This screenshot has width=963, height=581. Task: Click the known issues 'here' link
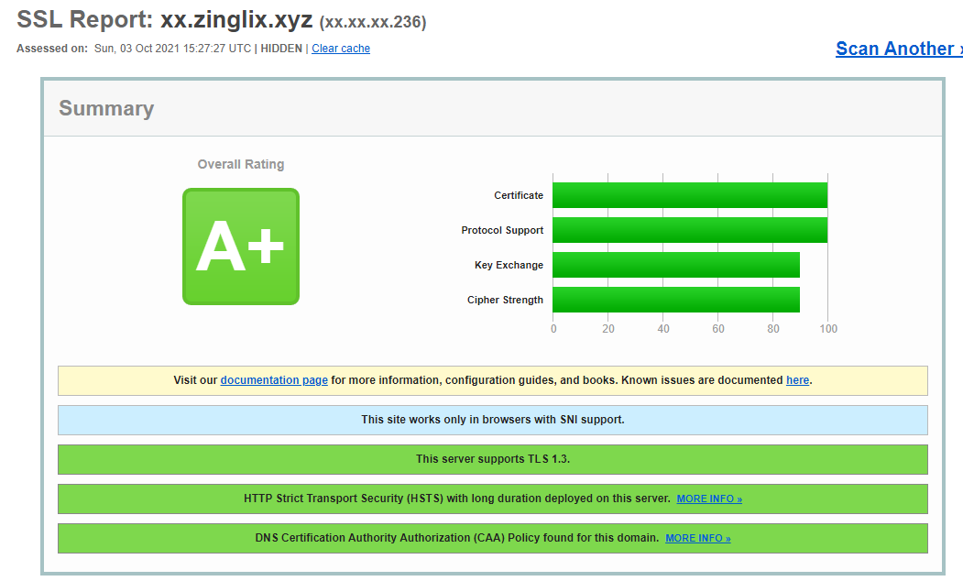tap(797, 380)
